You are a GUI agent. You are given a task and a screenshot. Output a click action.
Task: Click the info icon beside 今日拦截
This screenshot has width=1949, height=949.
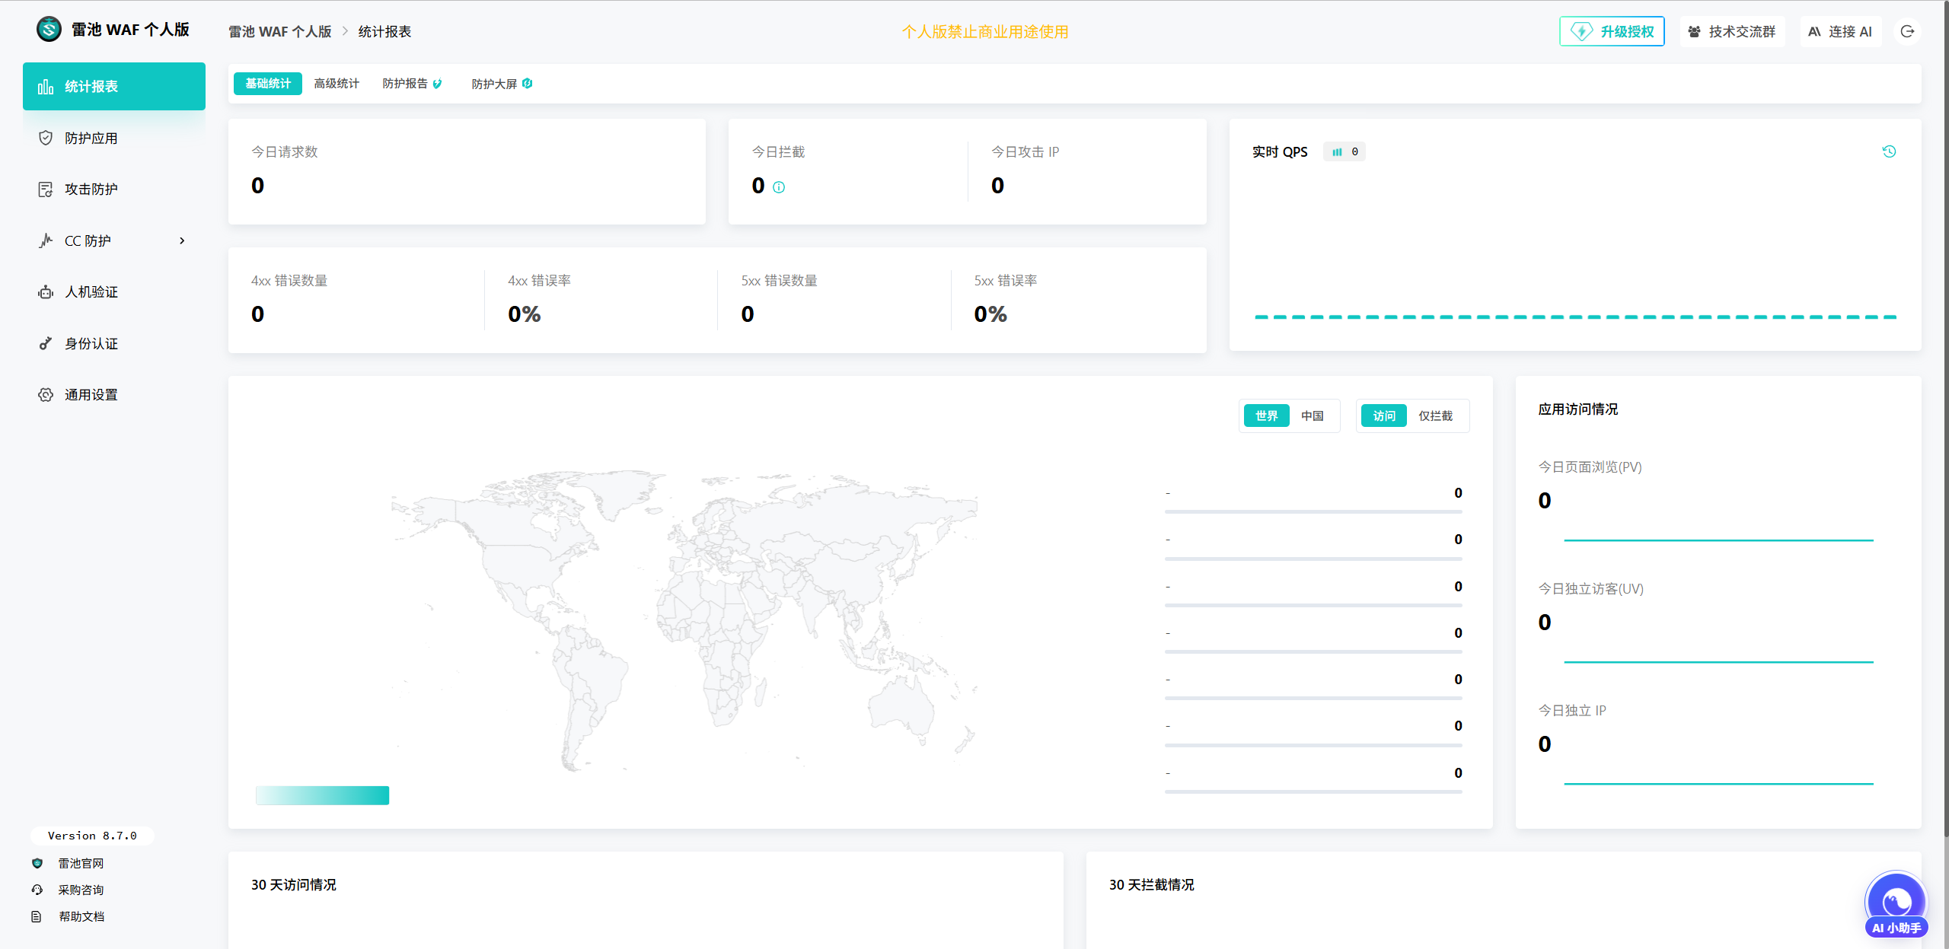(779, 187)
